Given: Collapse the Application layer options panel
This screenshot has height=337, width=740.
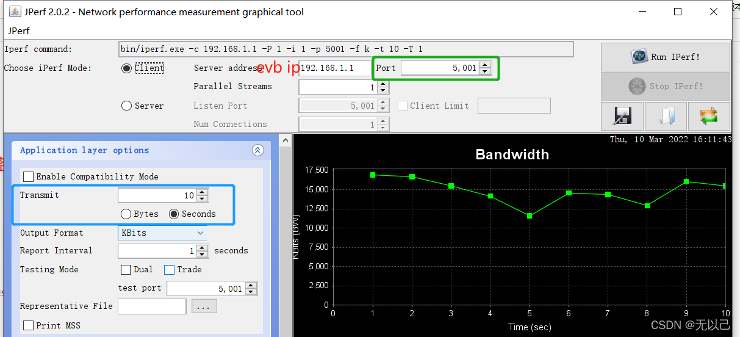Looking at the screenshot, I should pyautogui.click(x=257, y=150).
